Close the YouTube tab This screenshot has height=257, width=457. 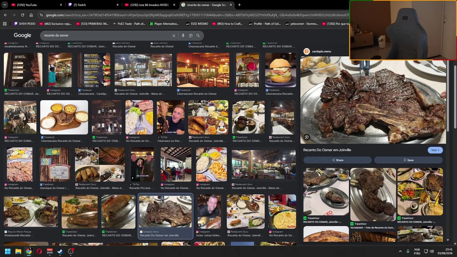pyautogui.click(x=61, y=5)
